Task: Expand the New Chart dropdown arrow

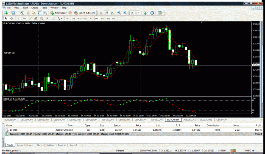Action: tap(9, 13)
